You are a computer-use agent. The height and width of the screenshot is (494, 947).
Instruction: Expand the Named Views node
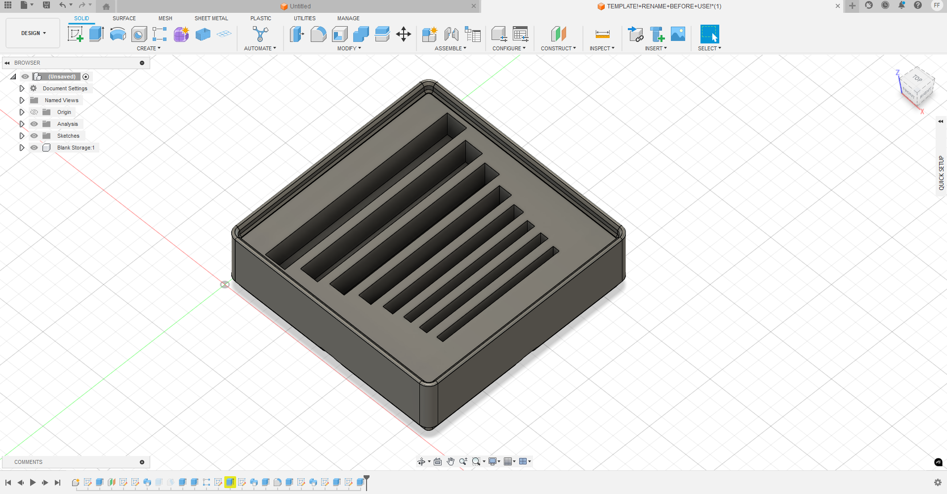pos(22,100)
